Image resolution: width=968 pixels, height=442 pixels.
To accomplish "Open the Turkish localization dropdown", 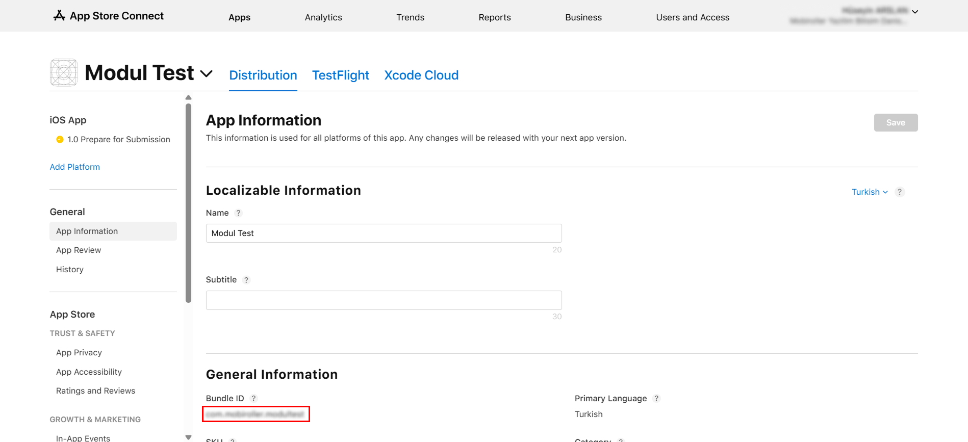I will pos(870,192).
